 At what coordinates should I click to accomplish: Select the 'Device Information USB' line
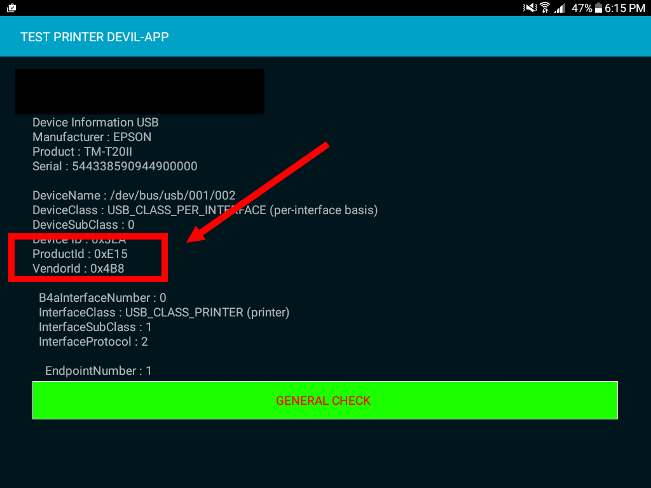coord(95,123)
